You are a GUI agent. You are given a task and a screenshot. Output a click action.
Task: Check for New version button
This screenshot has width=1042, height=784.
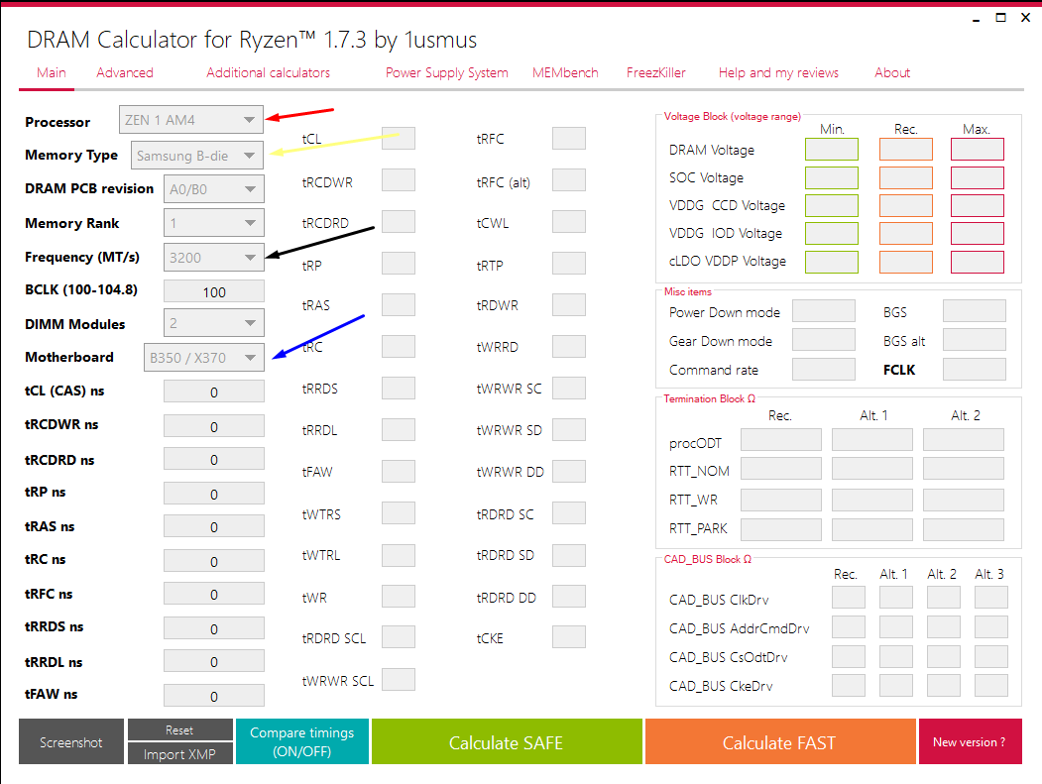pos(970,741)
